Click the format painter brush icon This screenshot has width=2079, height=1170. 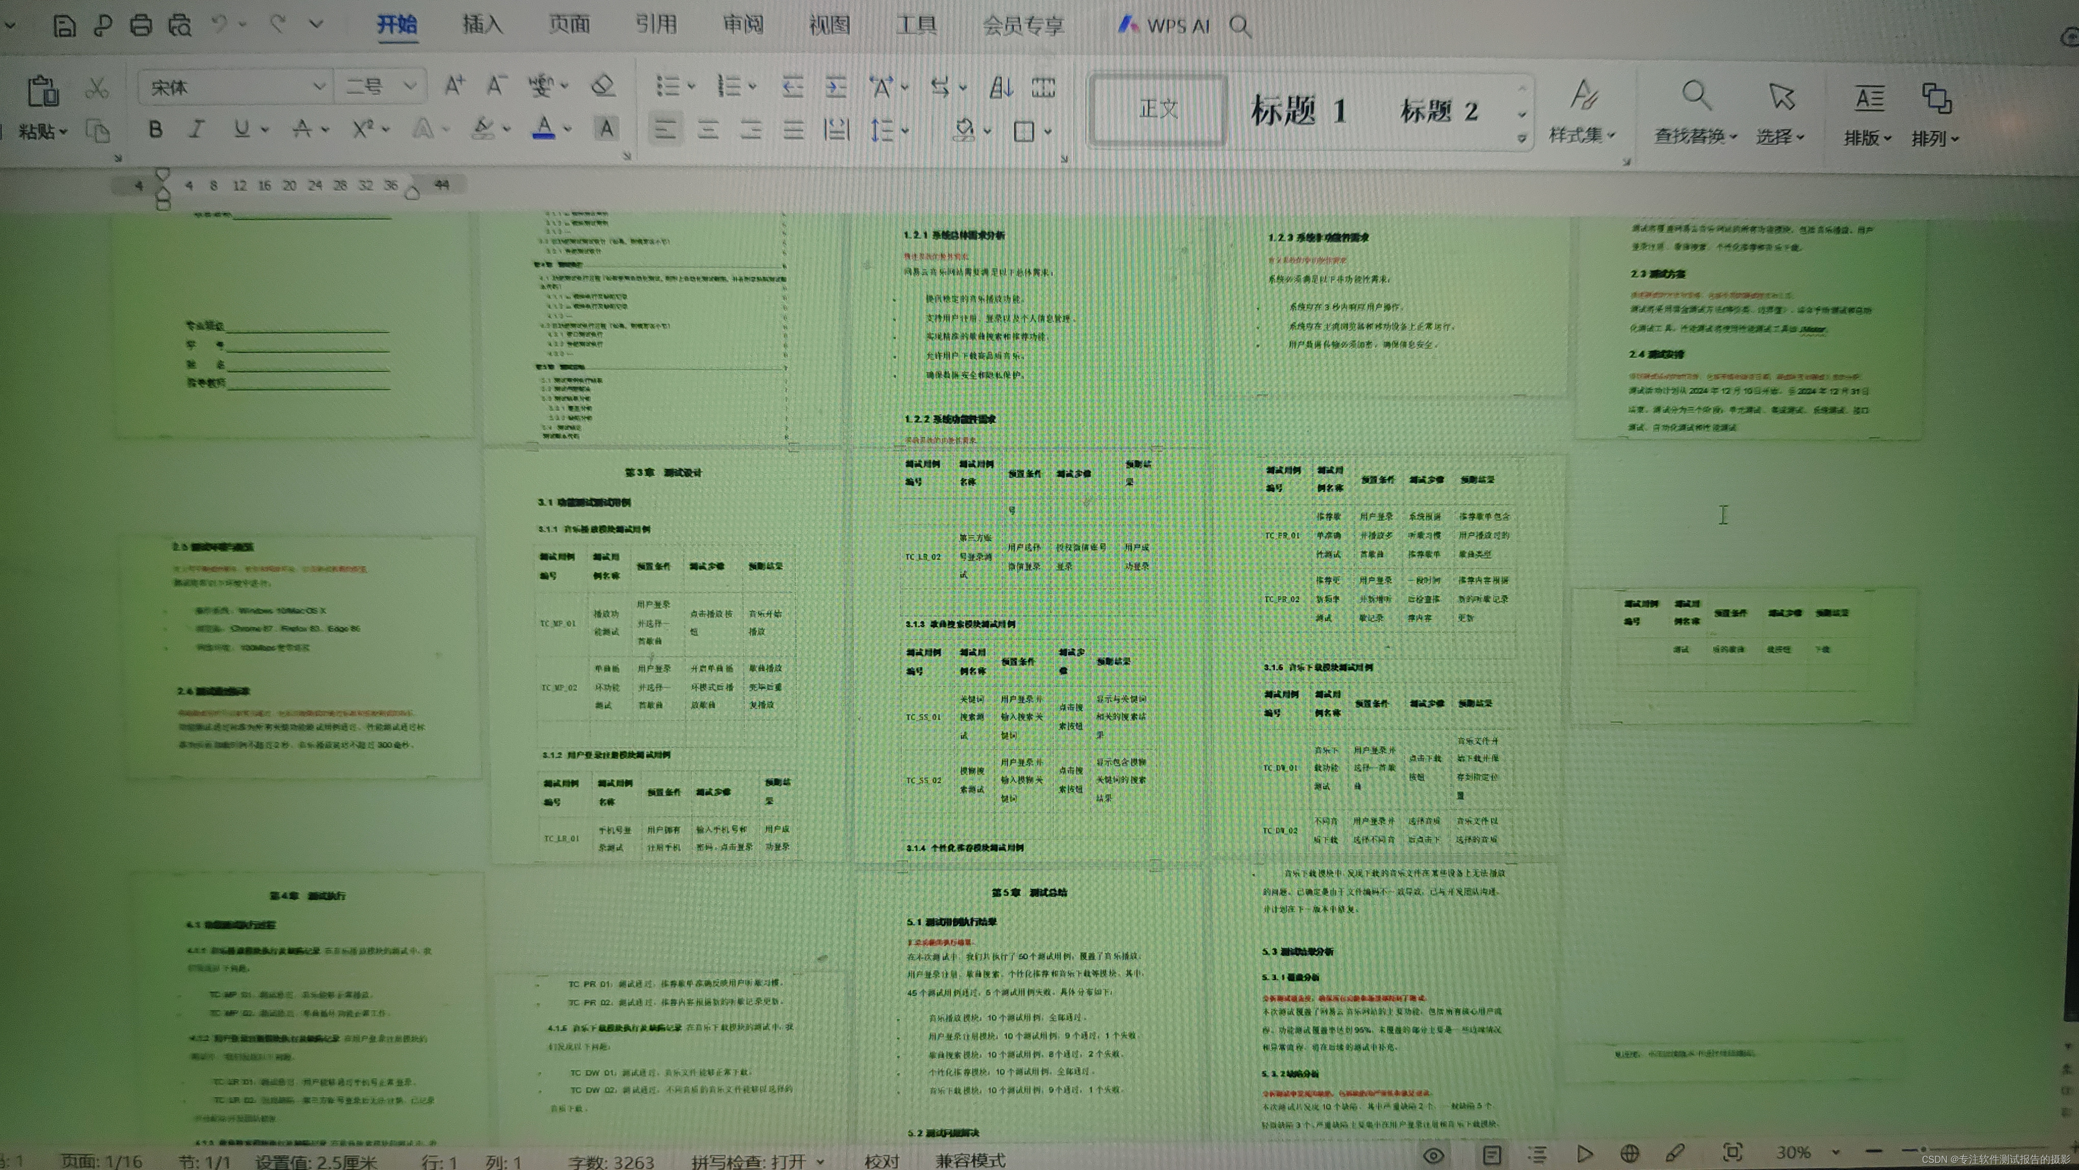98,131
